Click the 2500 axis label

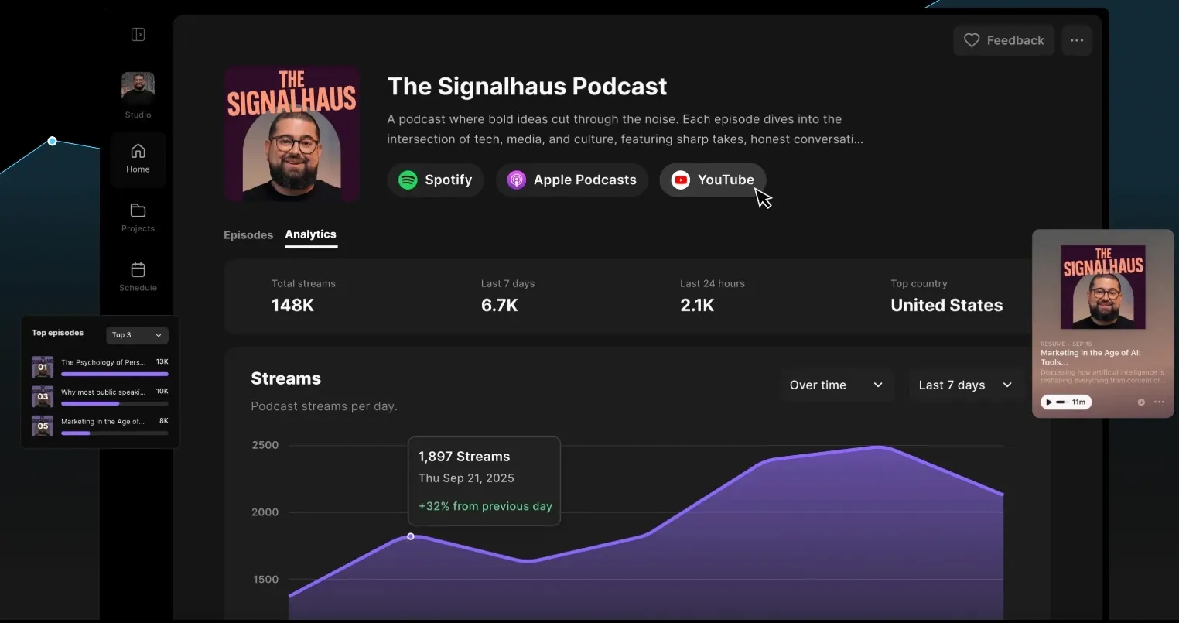click(265, 445)
